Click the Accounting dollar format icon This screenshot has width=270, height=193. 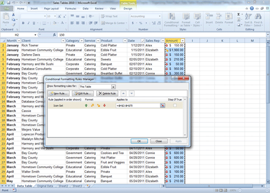(x=133, y=23)
